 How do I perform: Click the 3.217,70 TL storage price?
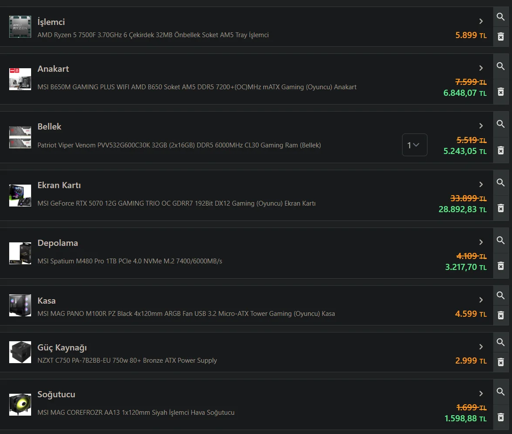pos(466,267)
